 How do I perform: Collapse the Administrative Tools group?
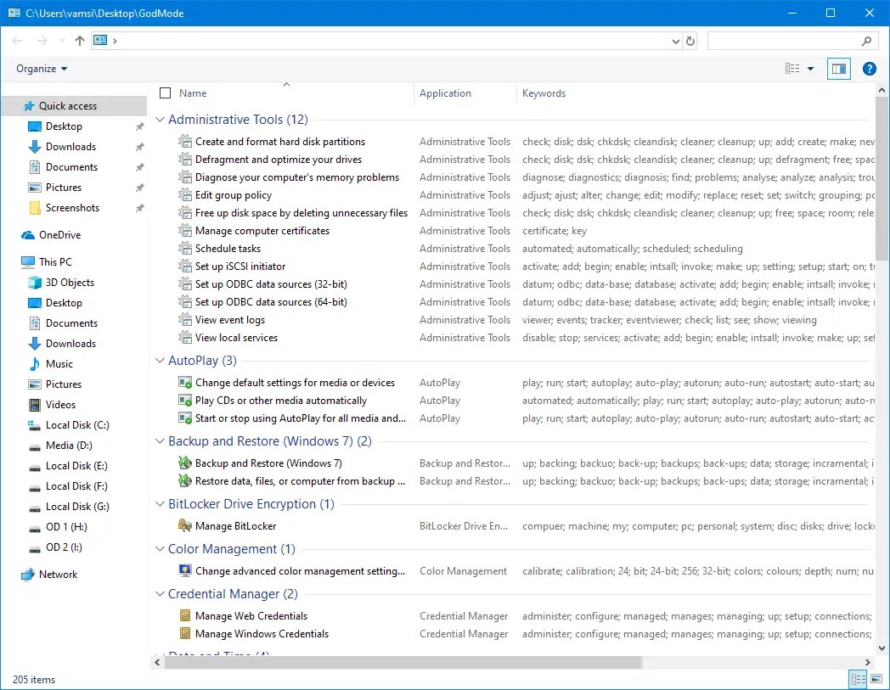pyautogui.click(x=160, y=119)
